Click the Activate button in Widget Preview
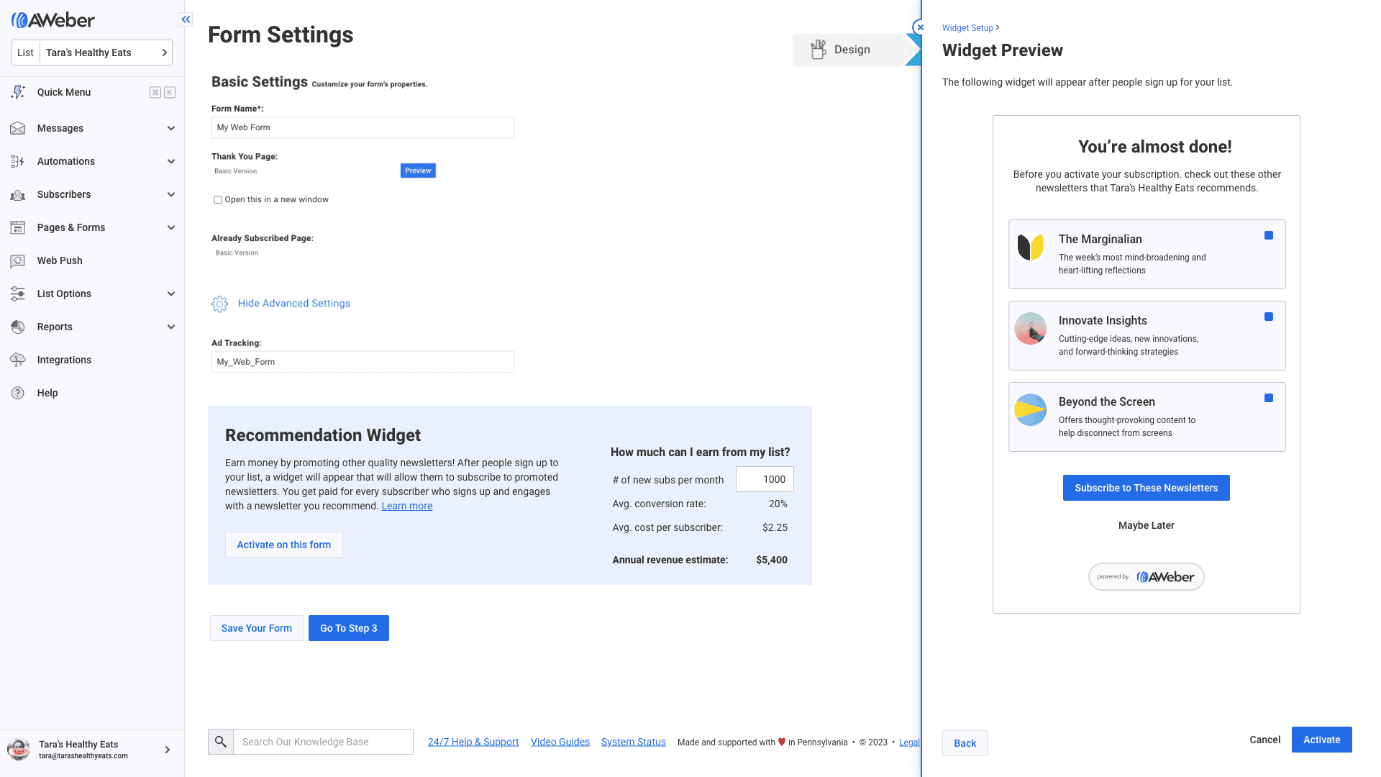 1322,740
